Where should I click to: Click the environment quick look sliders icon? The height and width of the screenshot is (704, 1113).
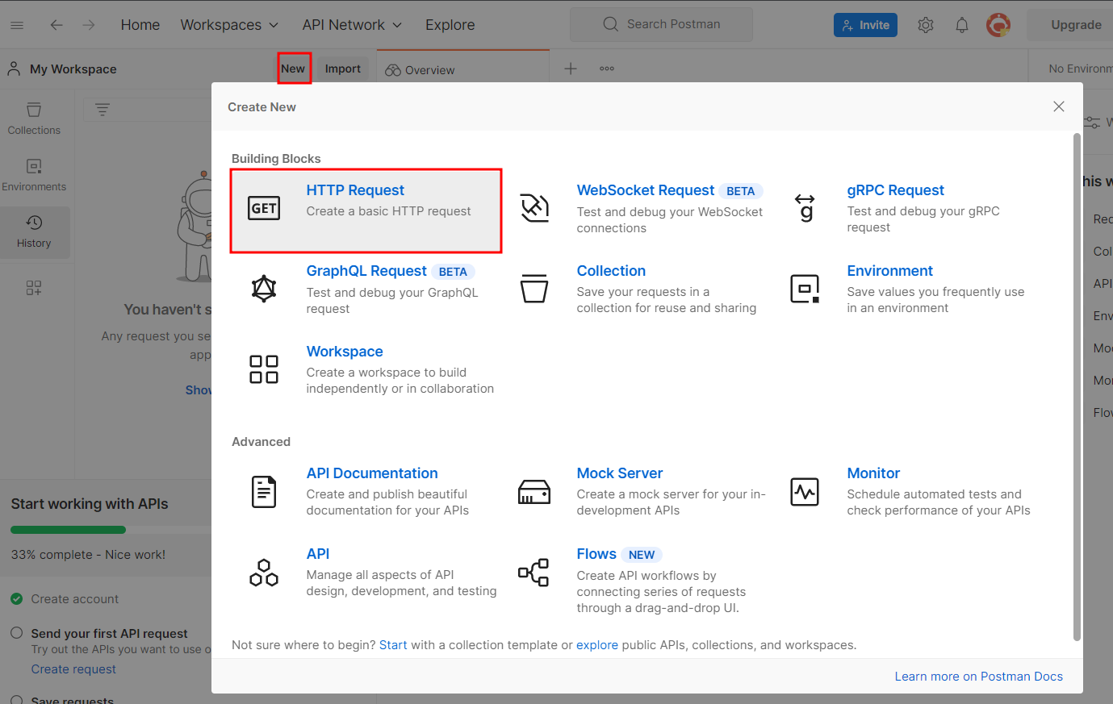(1092, 123)
